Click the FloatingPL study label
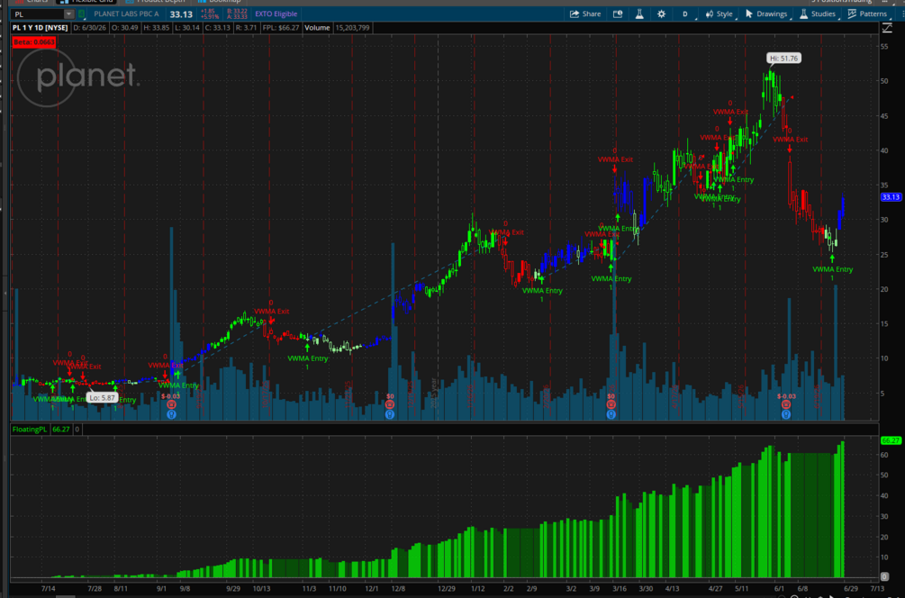This screenshot has height=598, width=905. [x=30, y=430]
